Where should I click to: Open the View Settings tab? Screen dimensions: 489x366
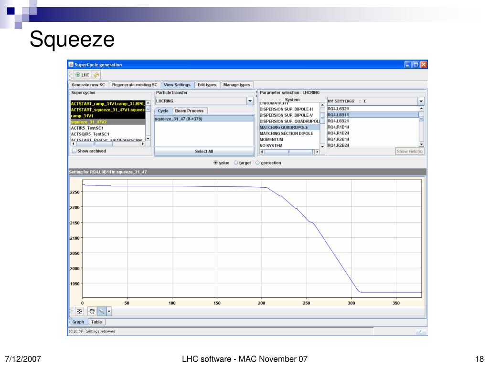click(x=177, y=85)
